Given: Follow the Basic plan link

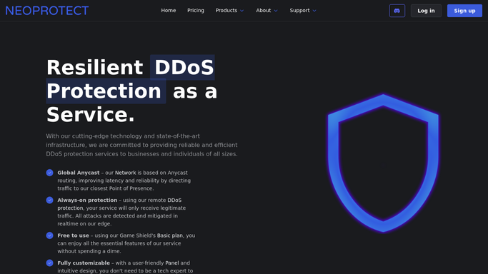Looking at the screenshot, I should (x=170, y=235).
